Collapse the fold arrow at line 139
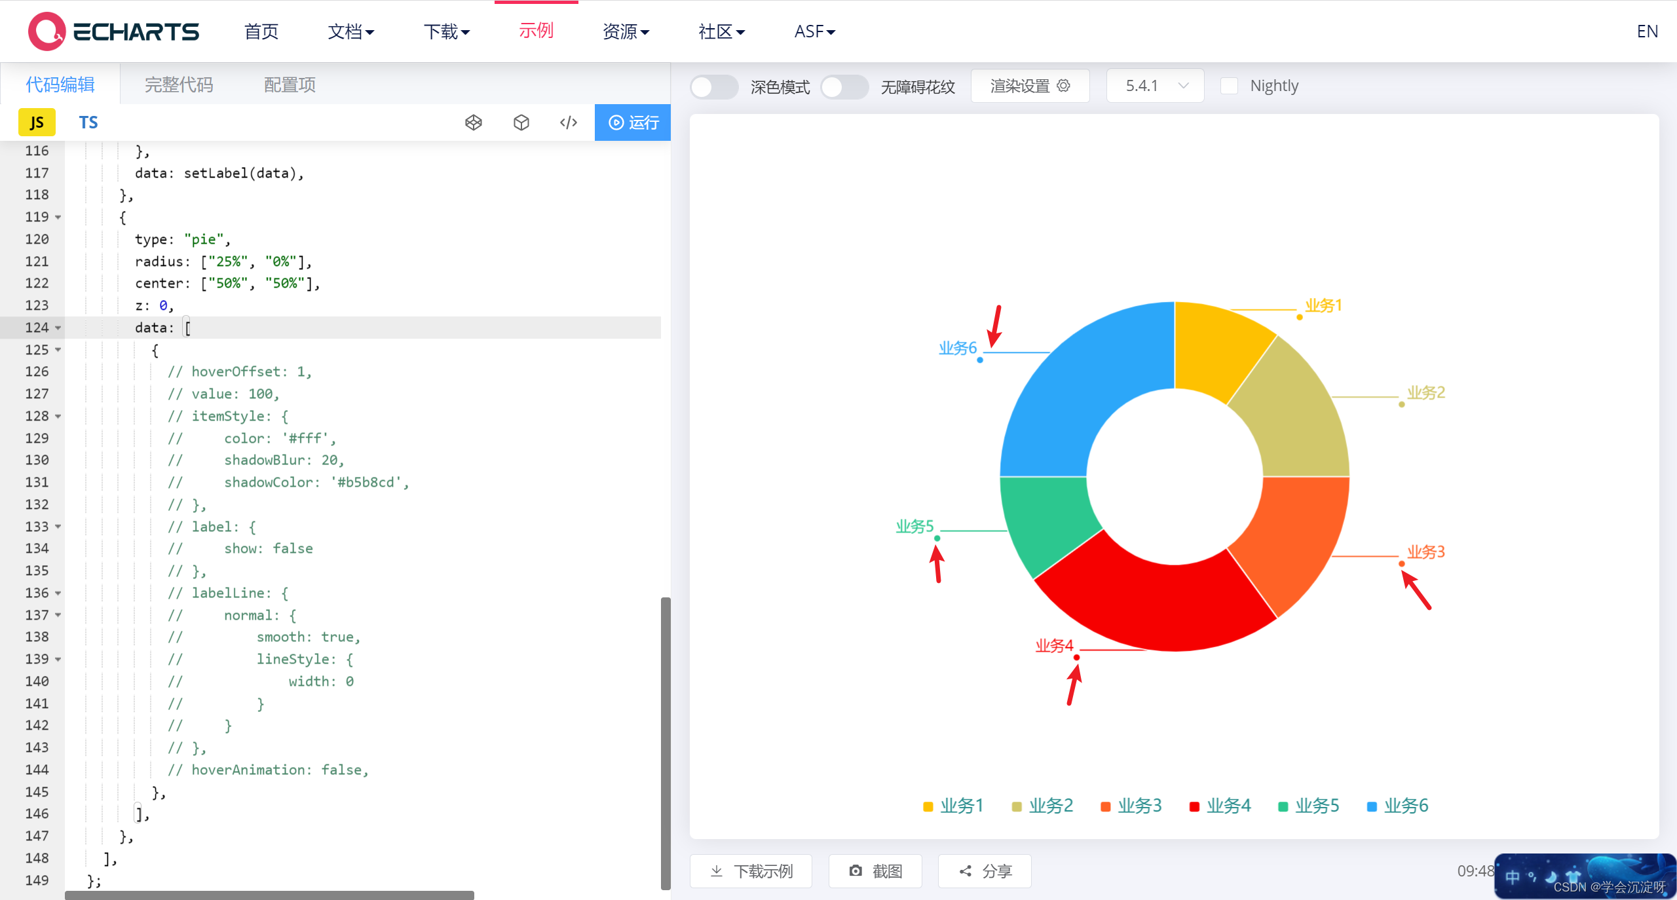Viewport: 1677px width, 900px height. pos(58,660)
